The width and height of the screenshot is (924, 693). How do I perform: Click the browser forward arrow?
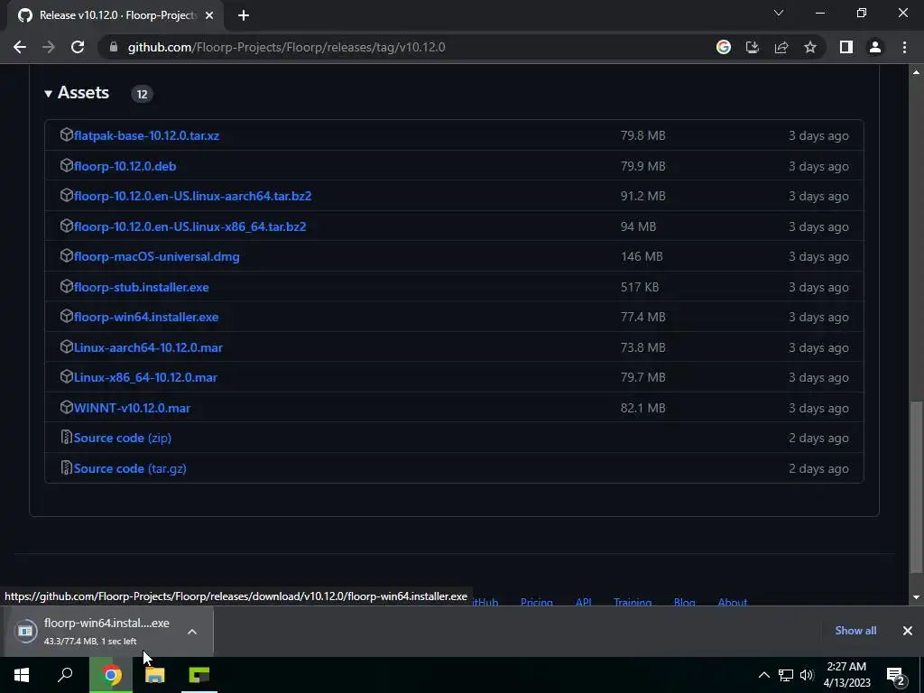tap(49, 47)
